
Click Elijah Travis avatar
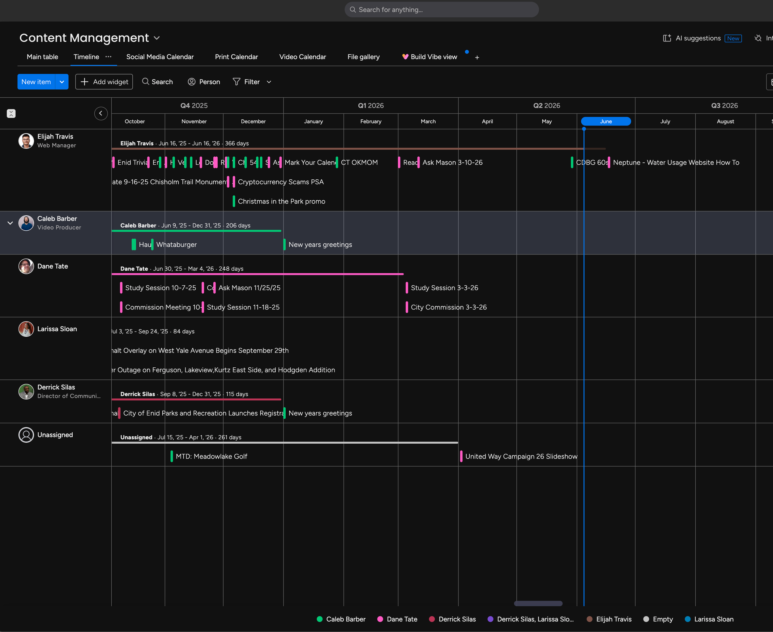(x=26, y=141)
